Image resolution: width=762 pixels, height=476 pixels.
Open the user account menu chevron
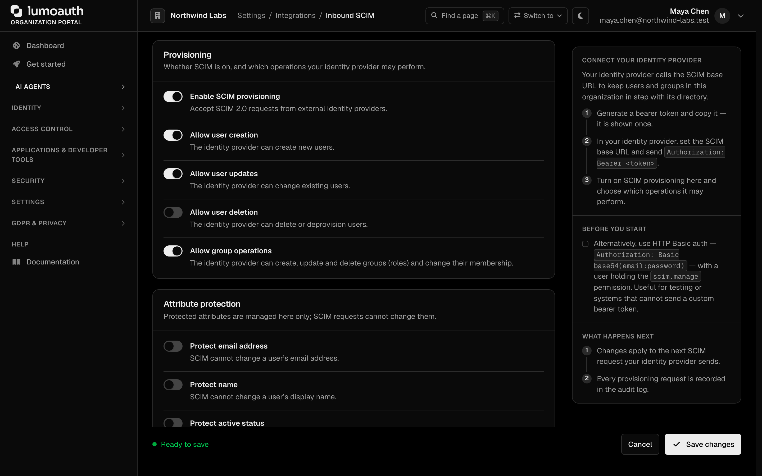pyautogui.click(x=741, y=16)
